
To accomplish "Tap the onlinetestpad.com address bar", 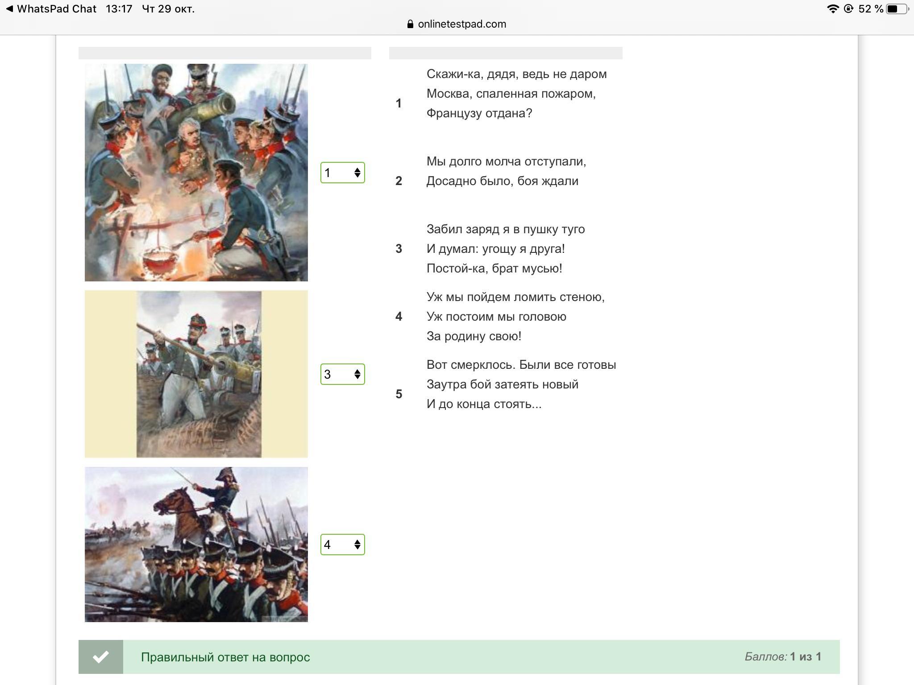I will click(x=461, y=24).
